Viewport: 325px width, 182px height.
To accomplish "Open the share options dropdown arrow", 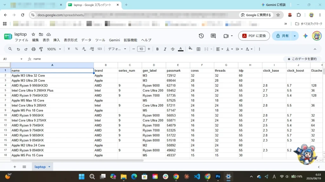I will tap(295, 36).
